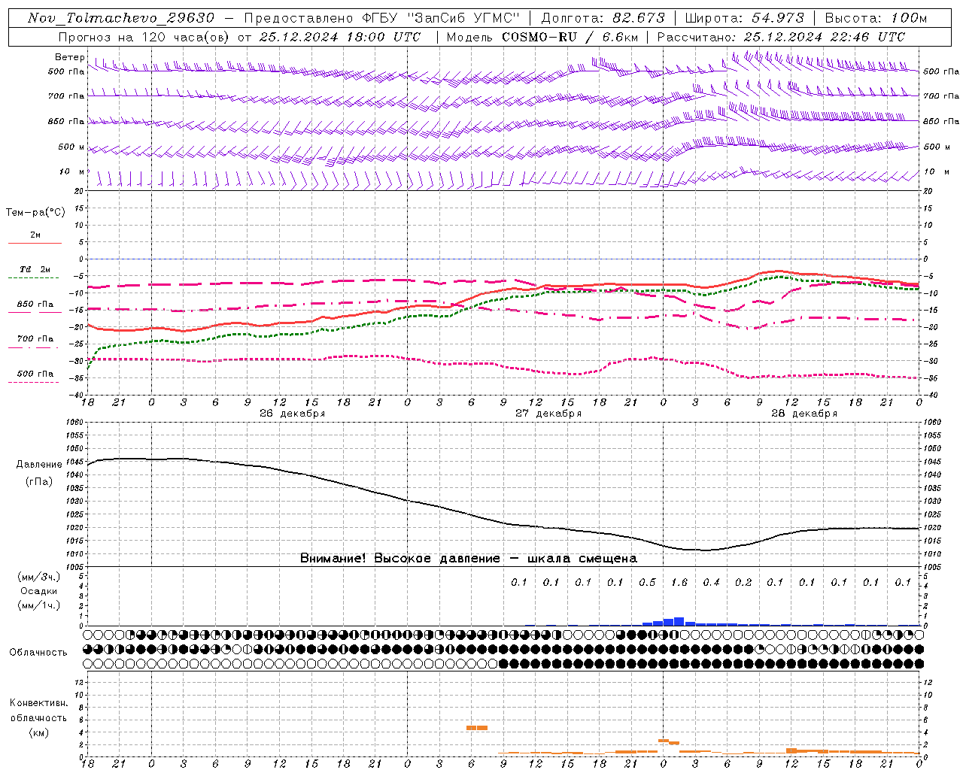Click forecast start time 25.12.2024 18:00 UTC
Viewport: 963px width, 770px height.
[x=340, y=37]
